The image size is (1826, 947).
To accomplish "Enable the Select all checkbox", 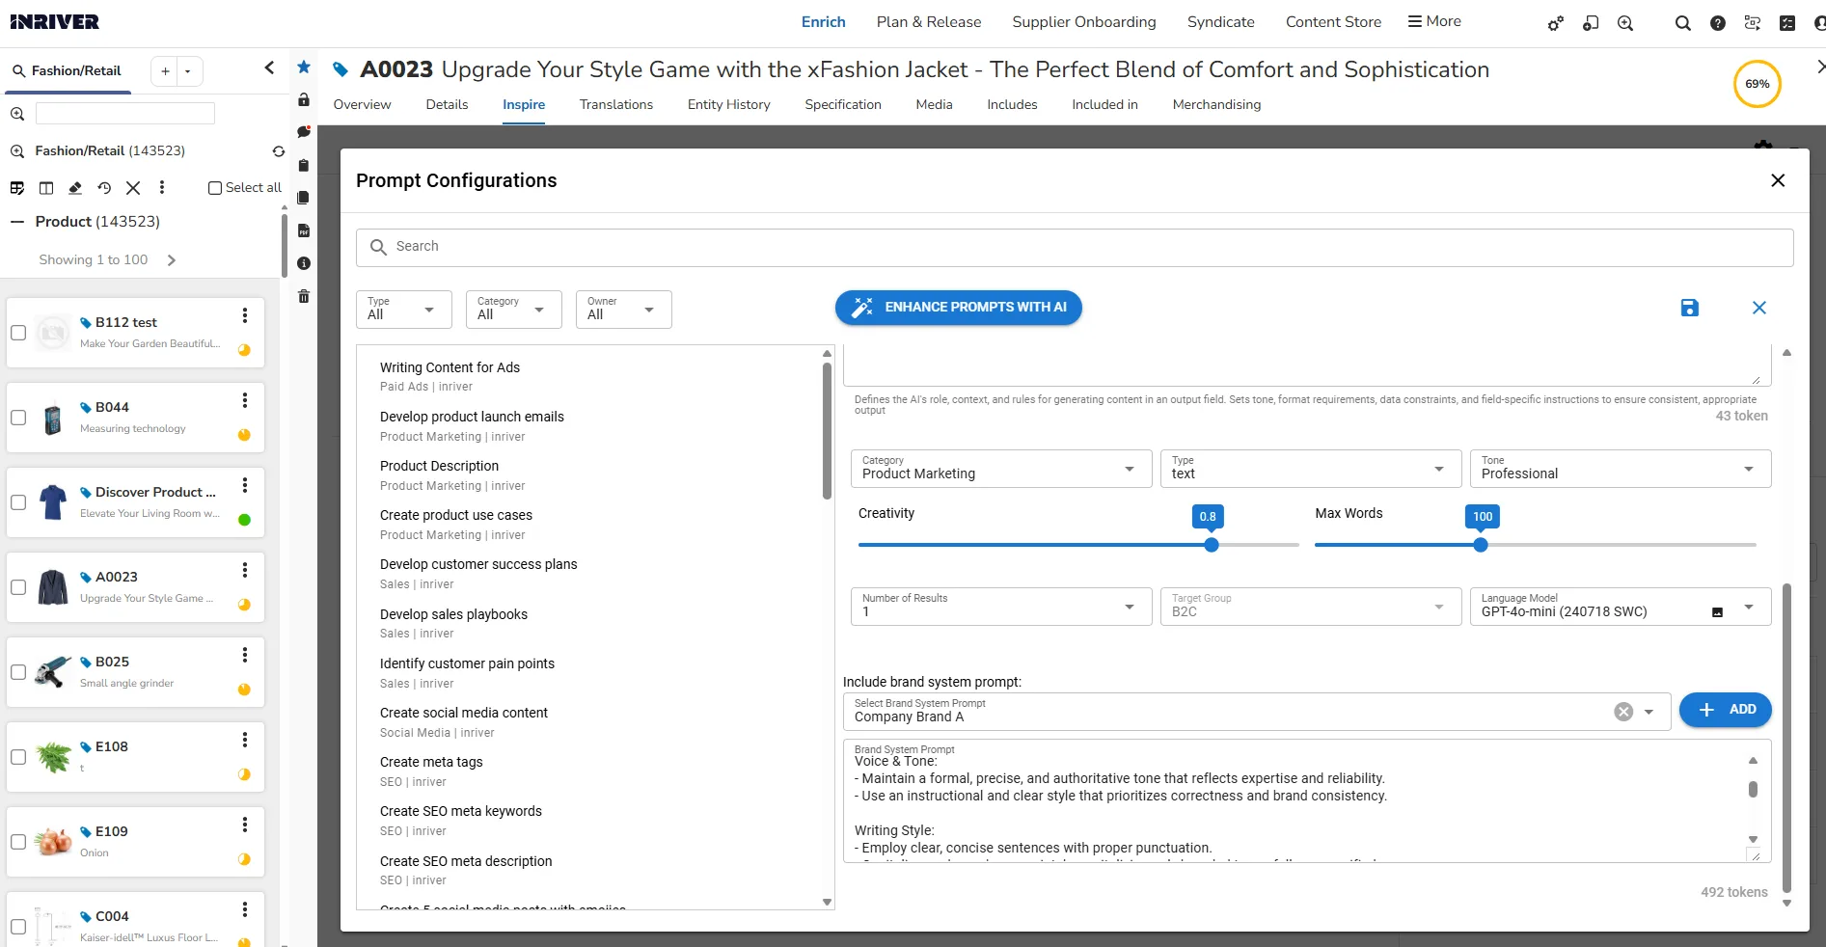I will pyautogui.click(x=215, y=188).
